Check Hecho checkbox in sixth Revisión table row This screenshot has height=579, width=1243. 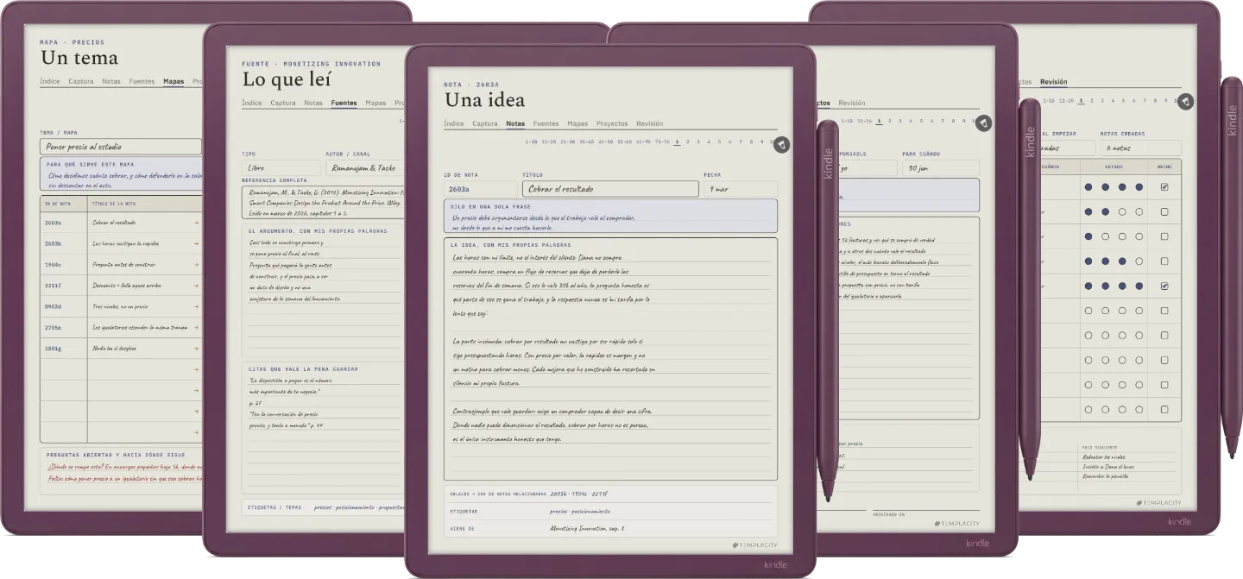pyautogui.click(x=1164, y=311)
